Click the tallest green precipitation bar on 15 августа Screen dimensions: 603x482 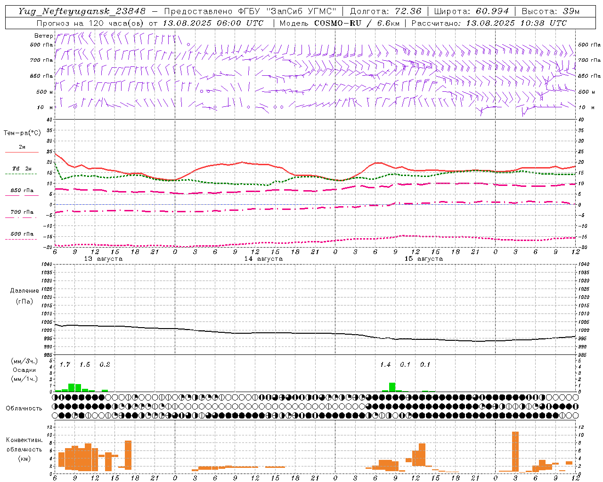point(392,387)
